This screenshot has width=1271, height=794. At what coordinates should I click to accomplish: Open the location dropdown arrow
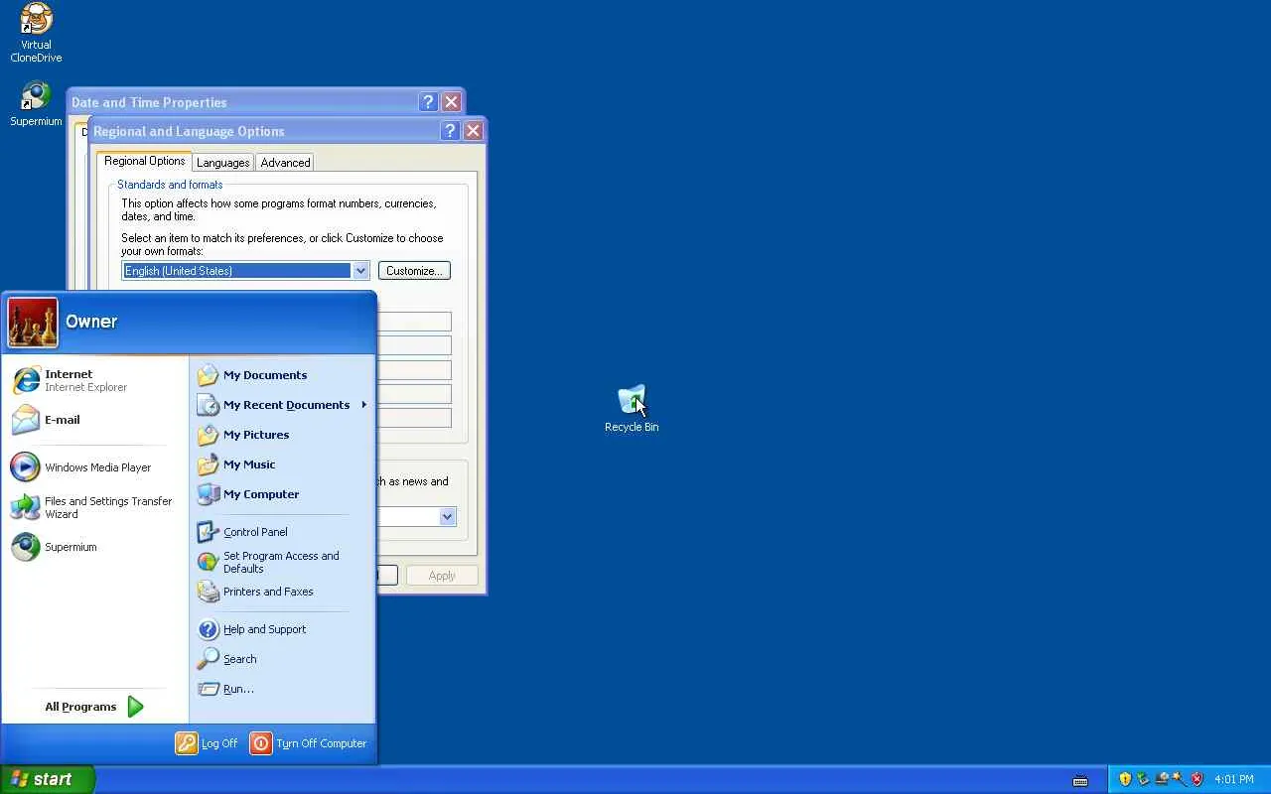pyautogui.click(x=447, y=516)
